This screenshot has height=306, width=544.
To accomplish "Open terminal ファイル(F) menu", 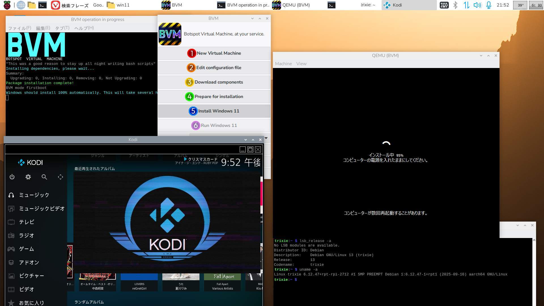I will [x=19, y=28].
